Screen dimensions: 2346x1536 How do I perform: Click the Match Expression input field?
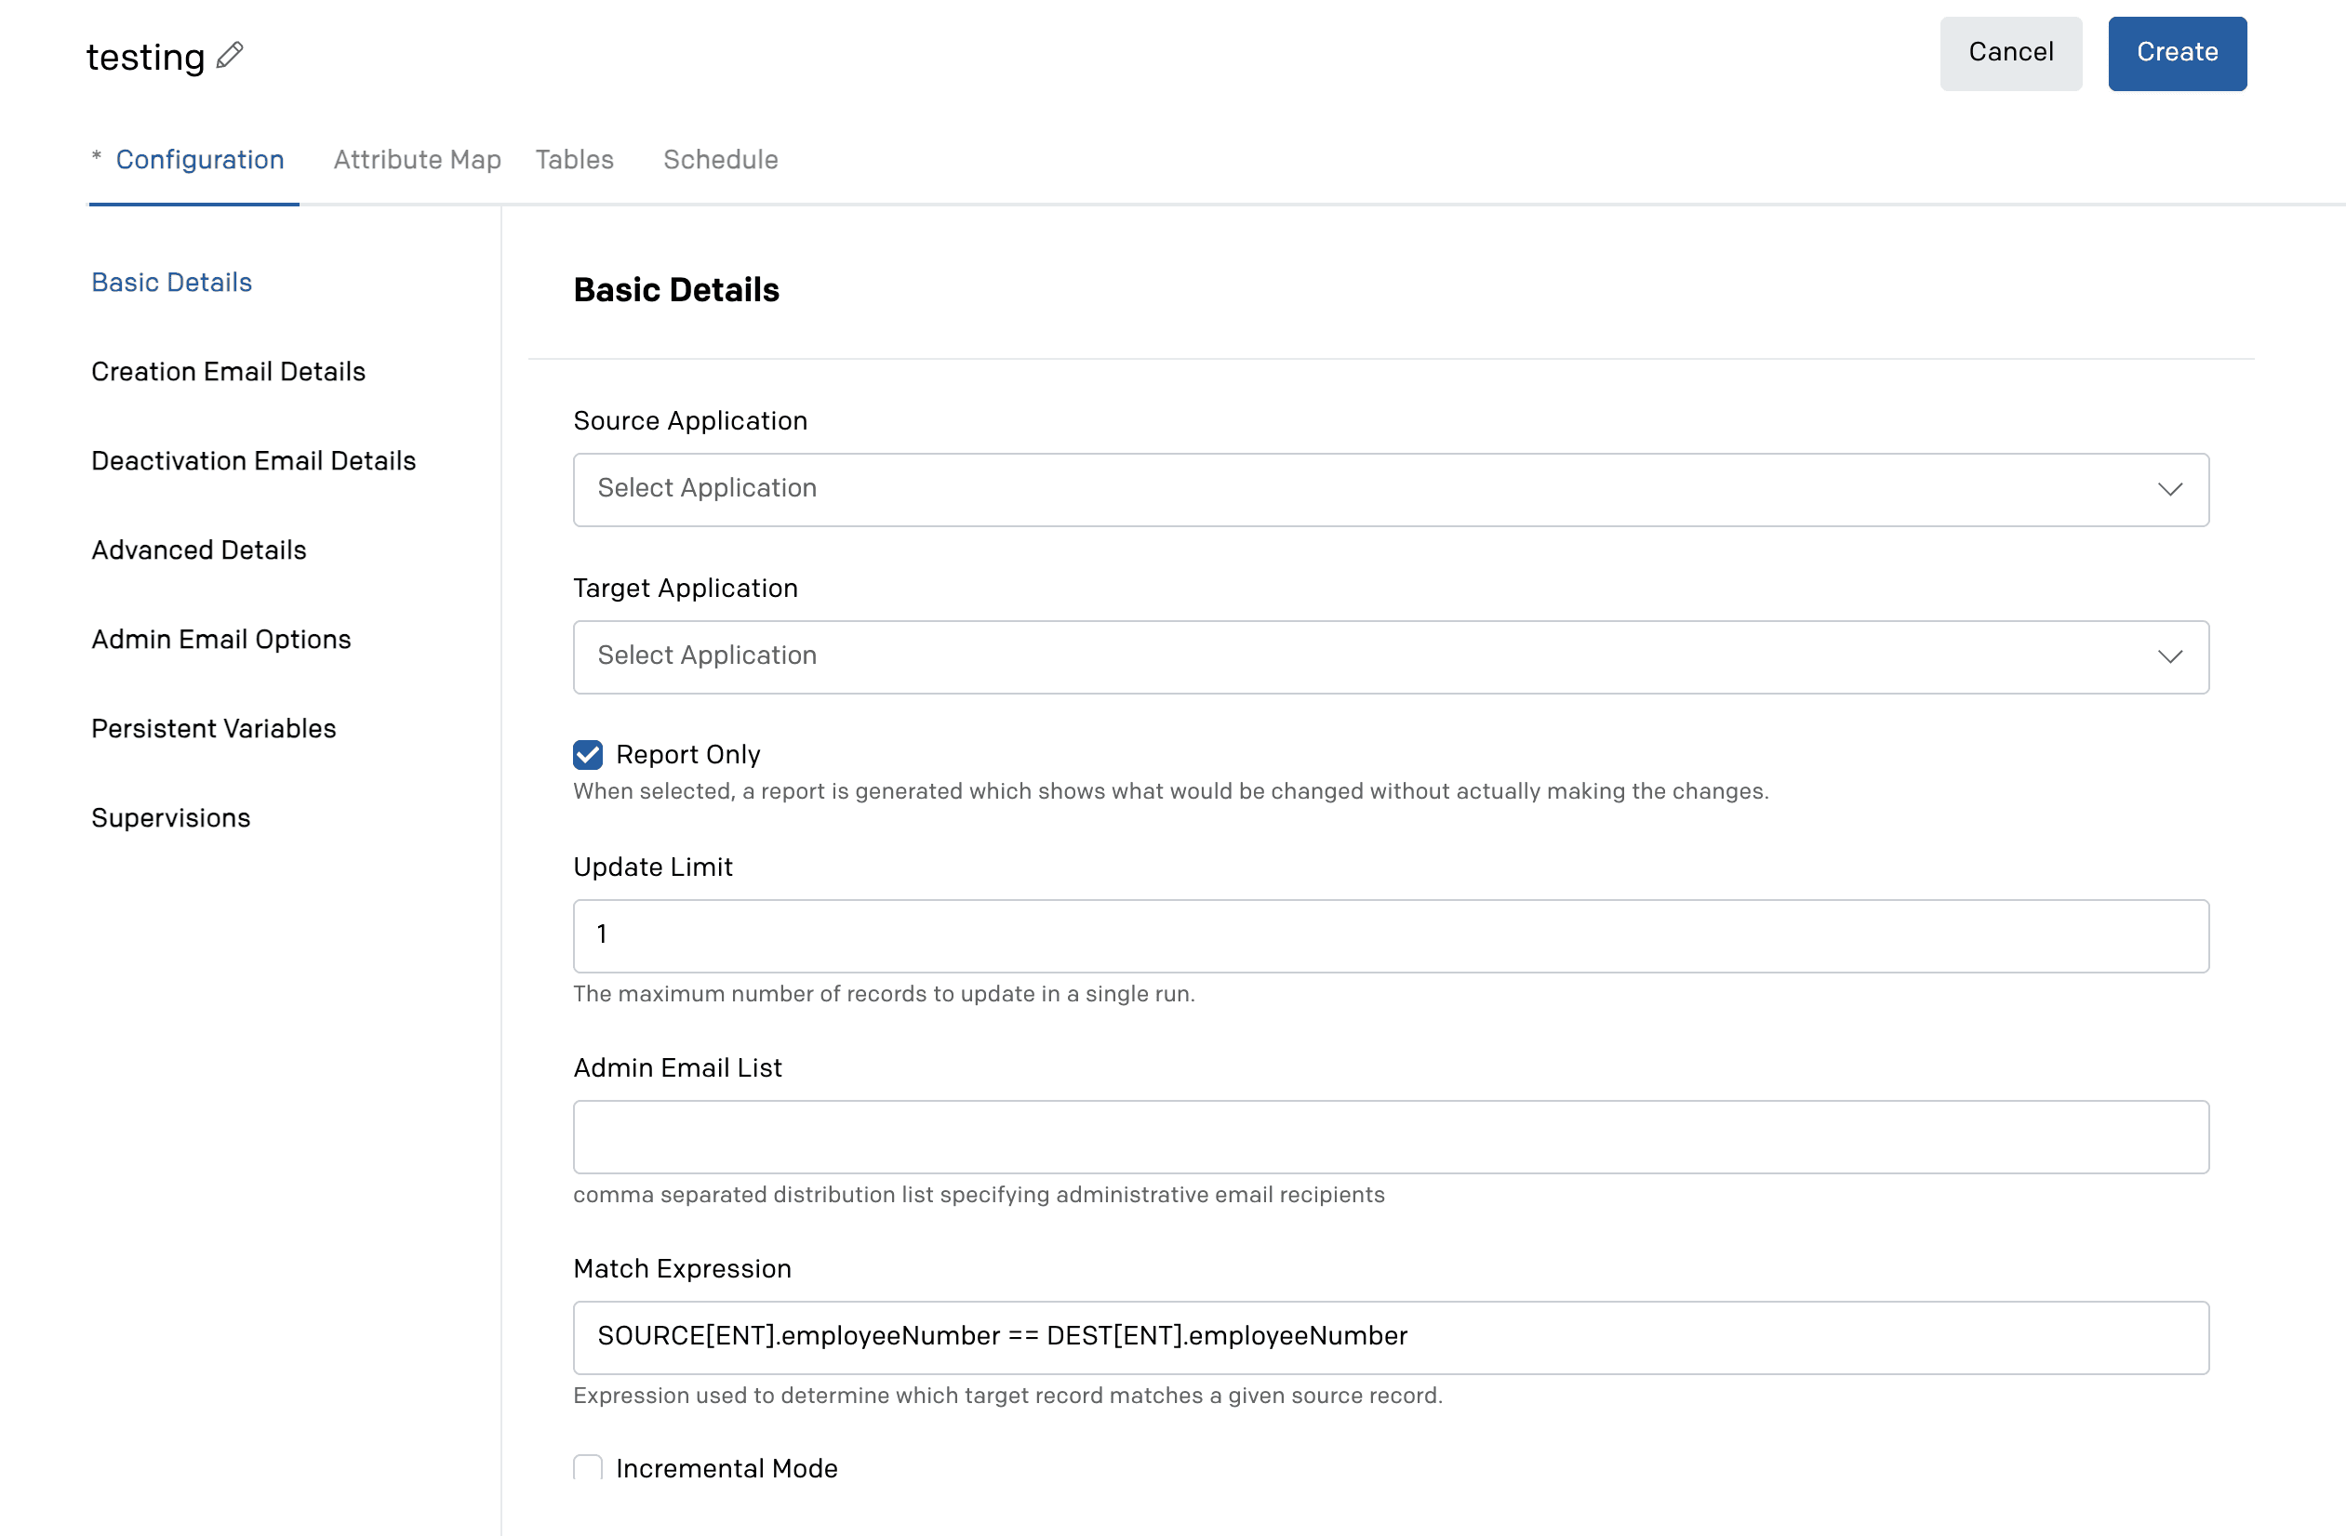coord(1391,1338)
